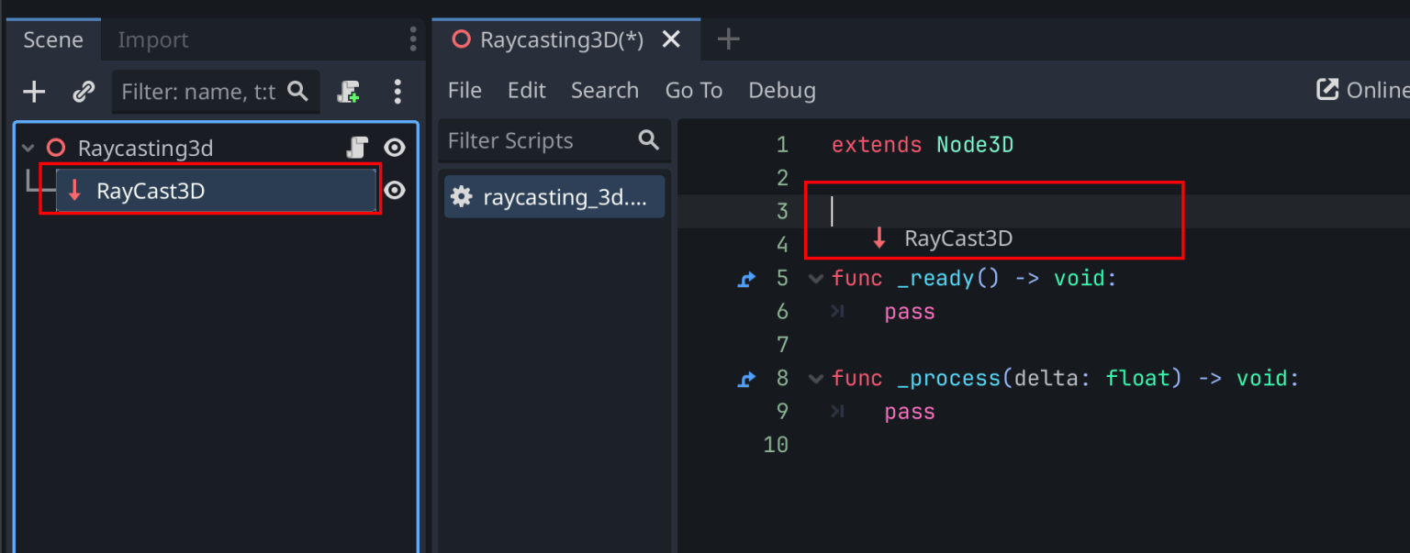
Task: Open extra scene tree options menu
Action: 397,92
